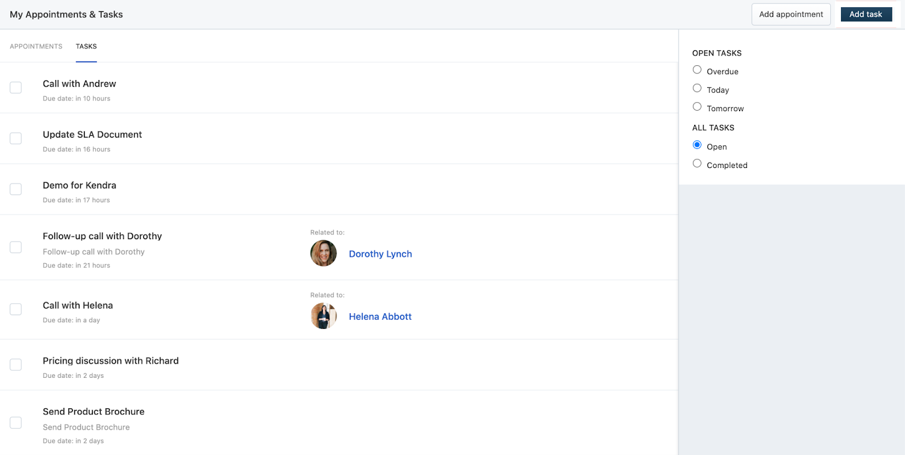Select the Today filter radio button
The height and width of the screenshot is (455, 905).
click(697, 88)
